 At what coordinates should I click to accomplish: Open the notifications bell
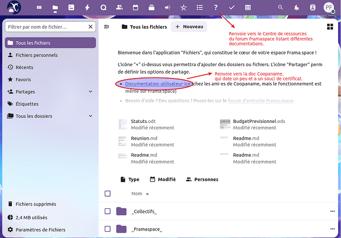[297, 7]
